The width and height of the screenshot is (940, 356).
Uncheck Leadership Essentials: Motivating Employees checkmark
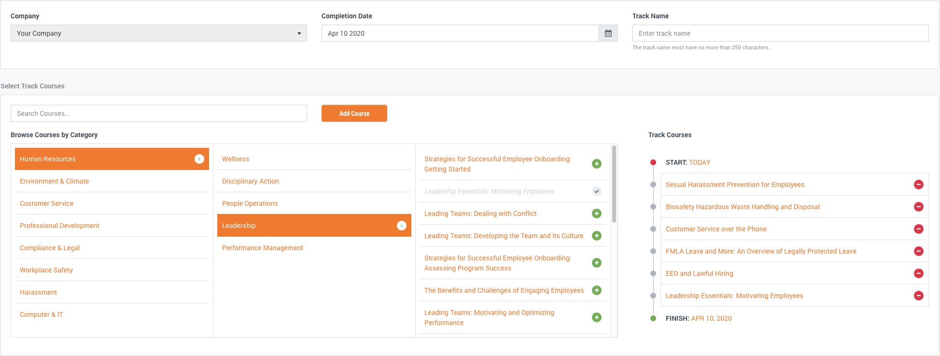597,191
